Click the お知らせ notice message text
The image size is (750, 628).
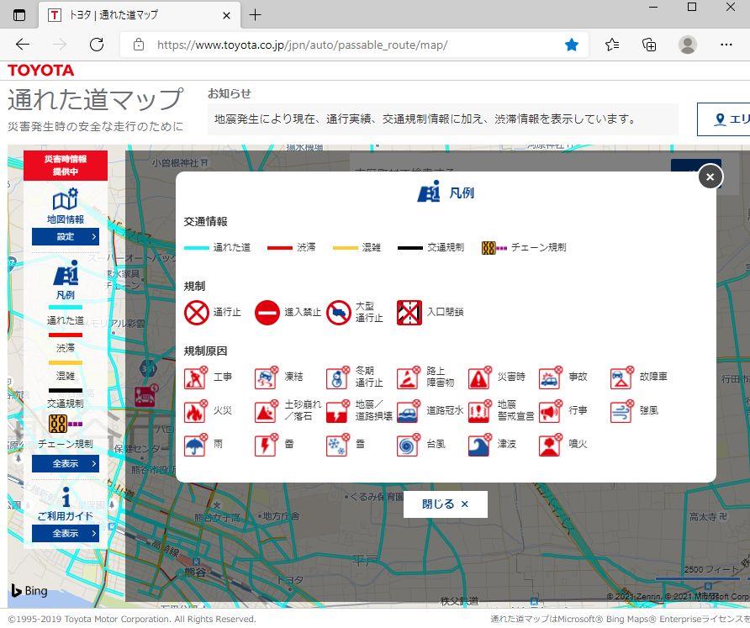(x=425, y=119)
